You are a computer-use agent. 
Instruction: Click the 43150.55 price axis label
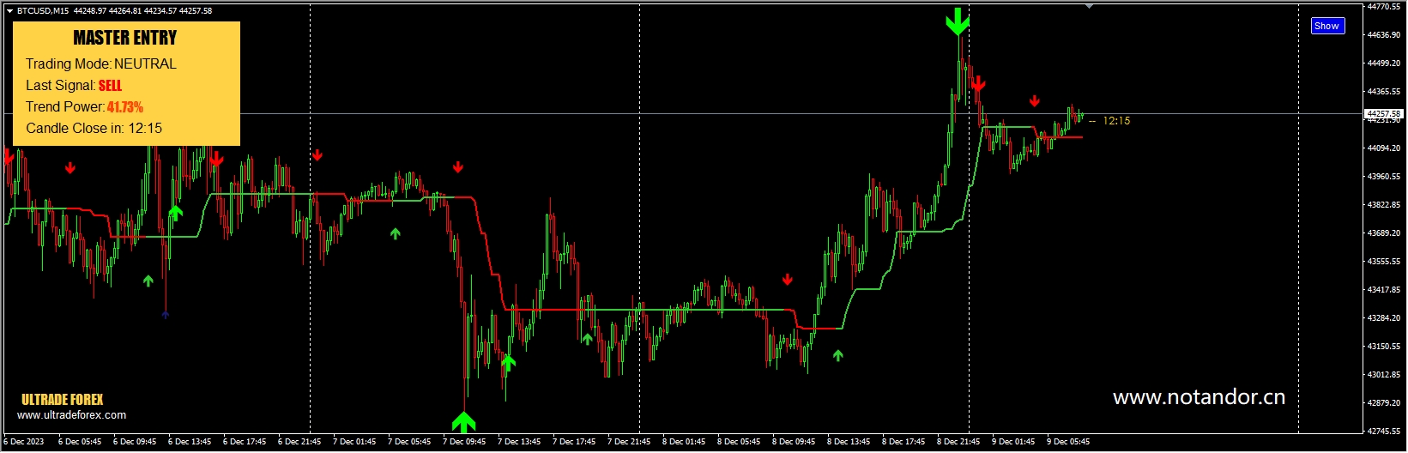[x=1384, y=347]
